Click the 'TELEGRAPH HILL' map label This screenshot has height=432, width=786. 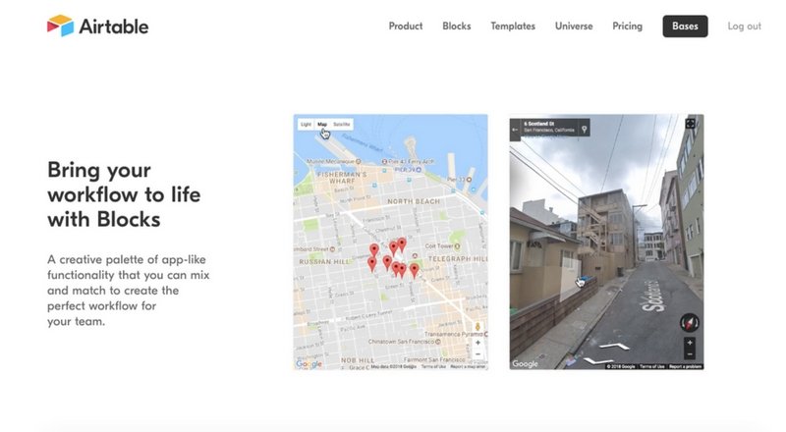458,258
